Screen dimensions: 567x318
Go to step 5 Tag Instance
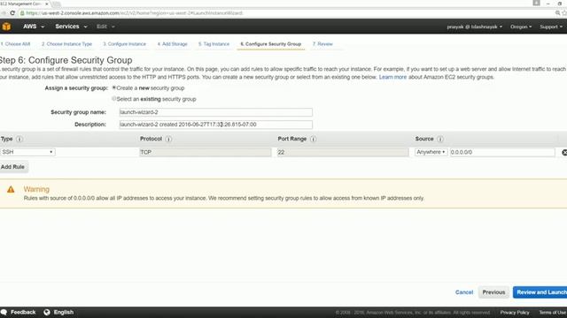coord(214,44)
